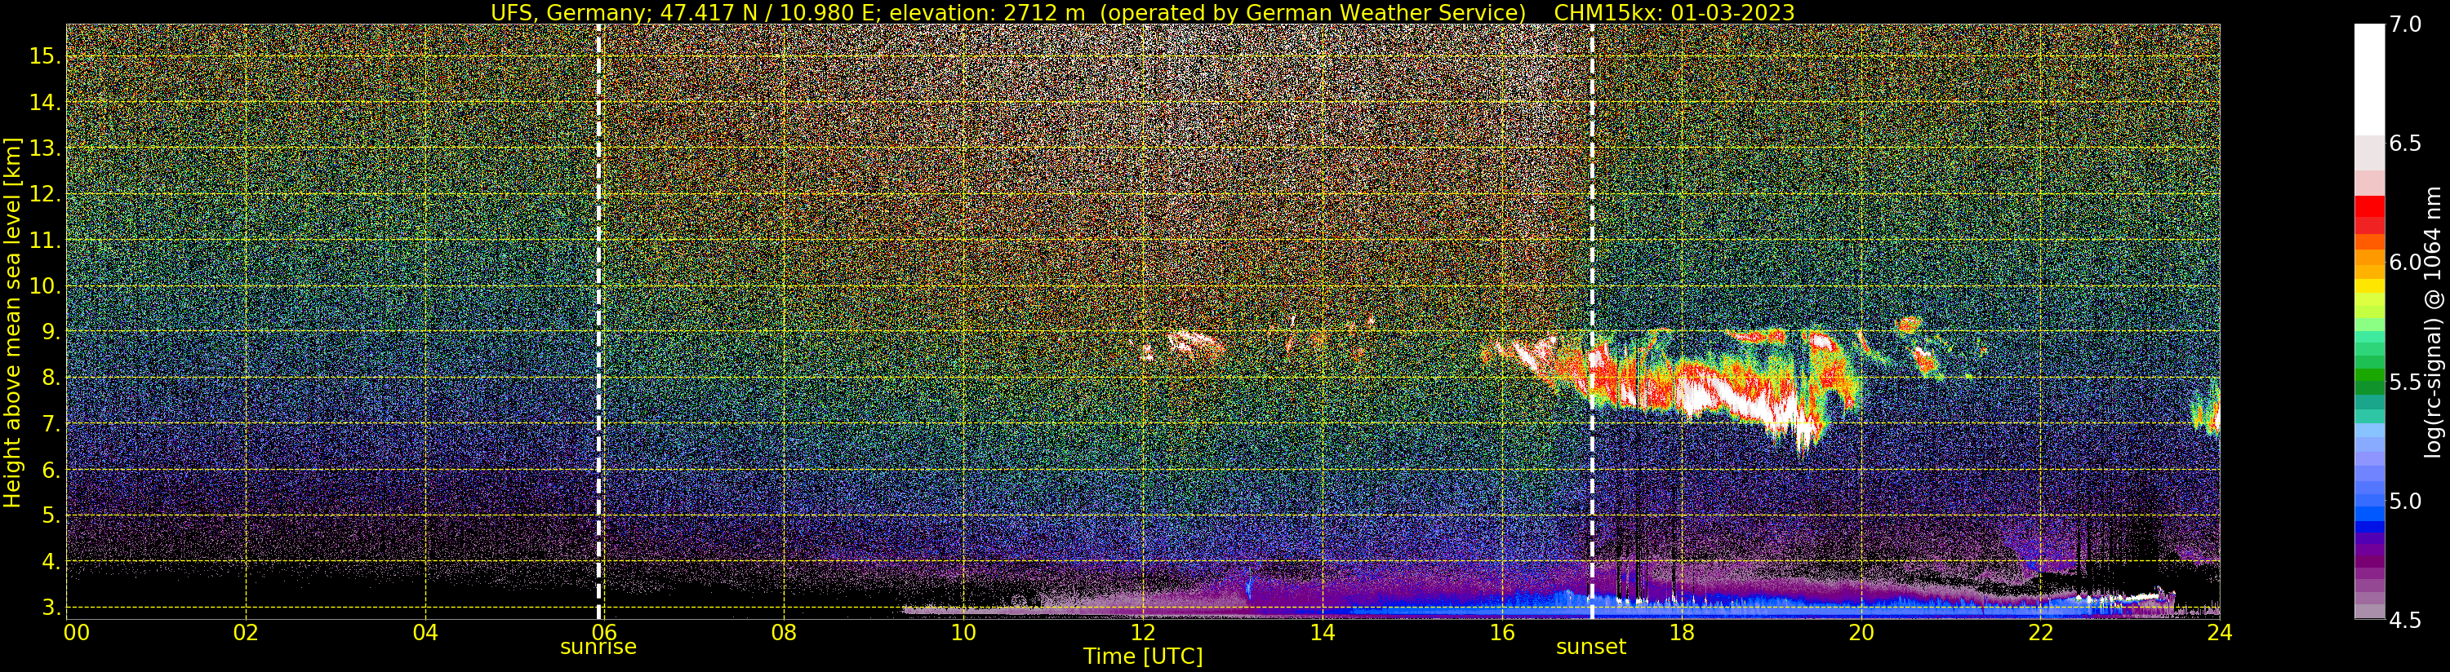
Task: Click the colorbar value '6.0'
Action: [2404, 263]
